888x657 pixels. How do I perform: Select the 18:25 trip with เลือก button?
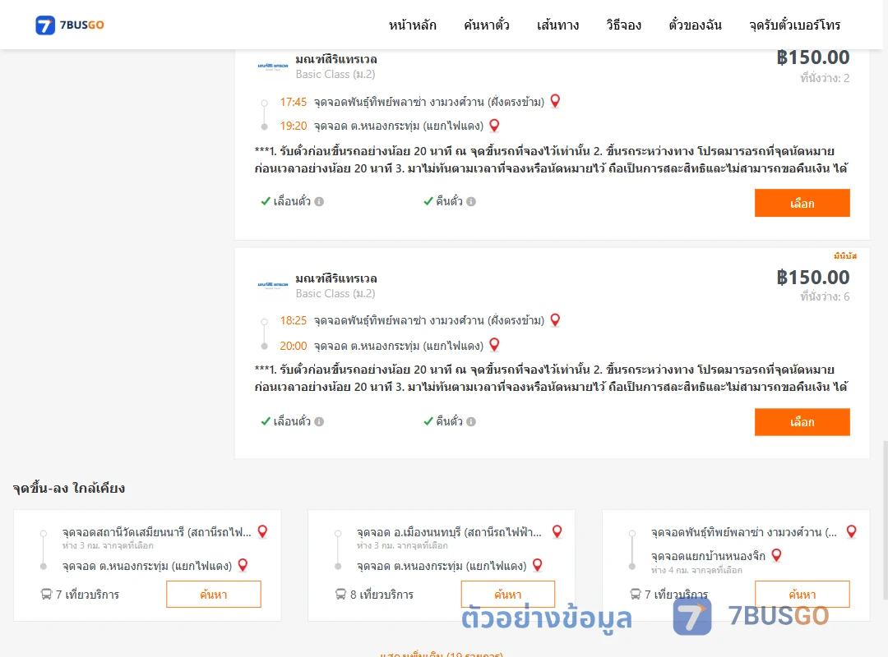point(802,422)
